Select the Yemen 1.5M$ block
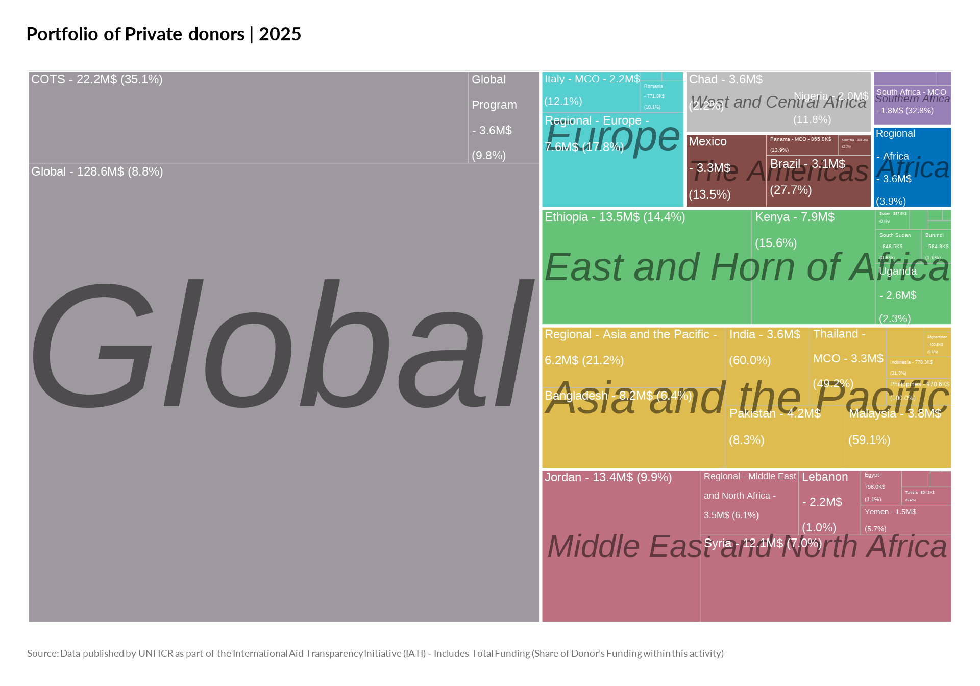 click(905, 520)
